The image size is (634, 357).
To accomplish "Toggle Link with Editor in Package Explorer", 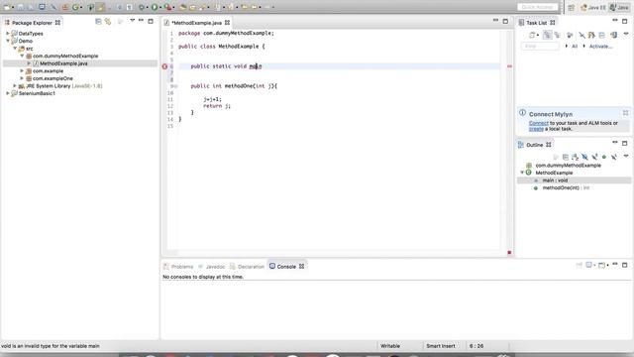I will pos(108,22).
